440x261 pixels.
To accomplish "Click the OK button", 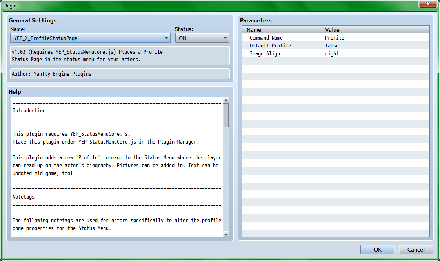I will 377,250.
